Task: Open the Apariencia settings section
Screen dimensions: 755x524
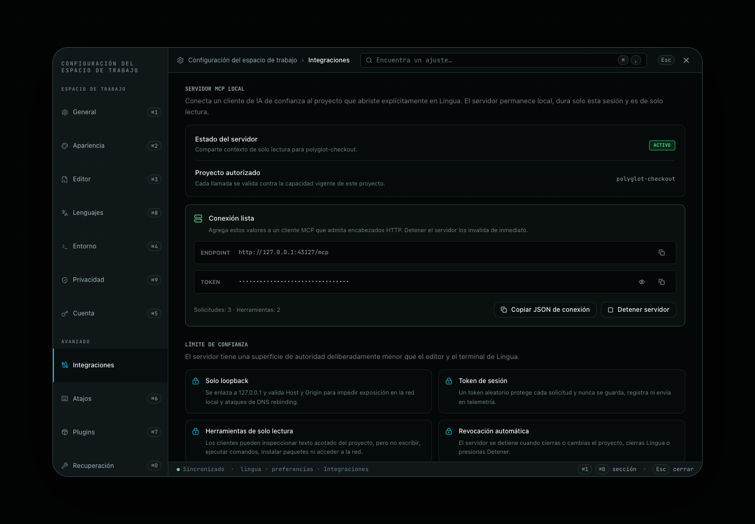Action: point(111,146)
